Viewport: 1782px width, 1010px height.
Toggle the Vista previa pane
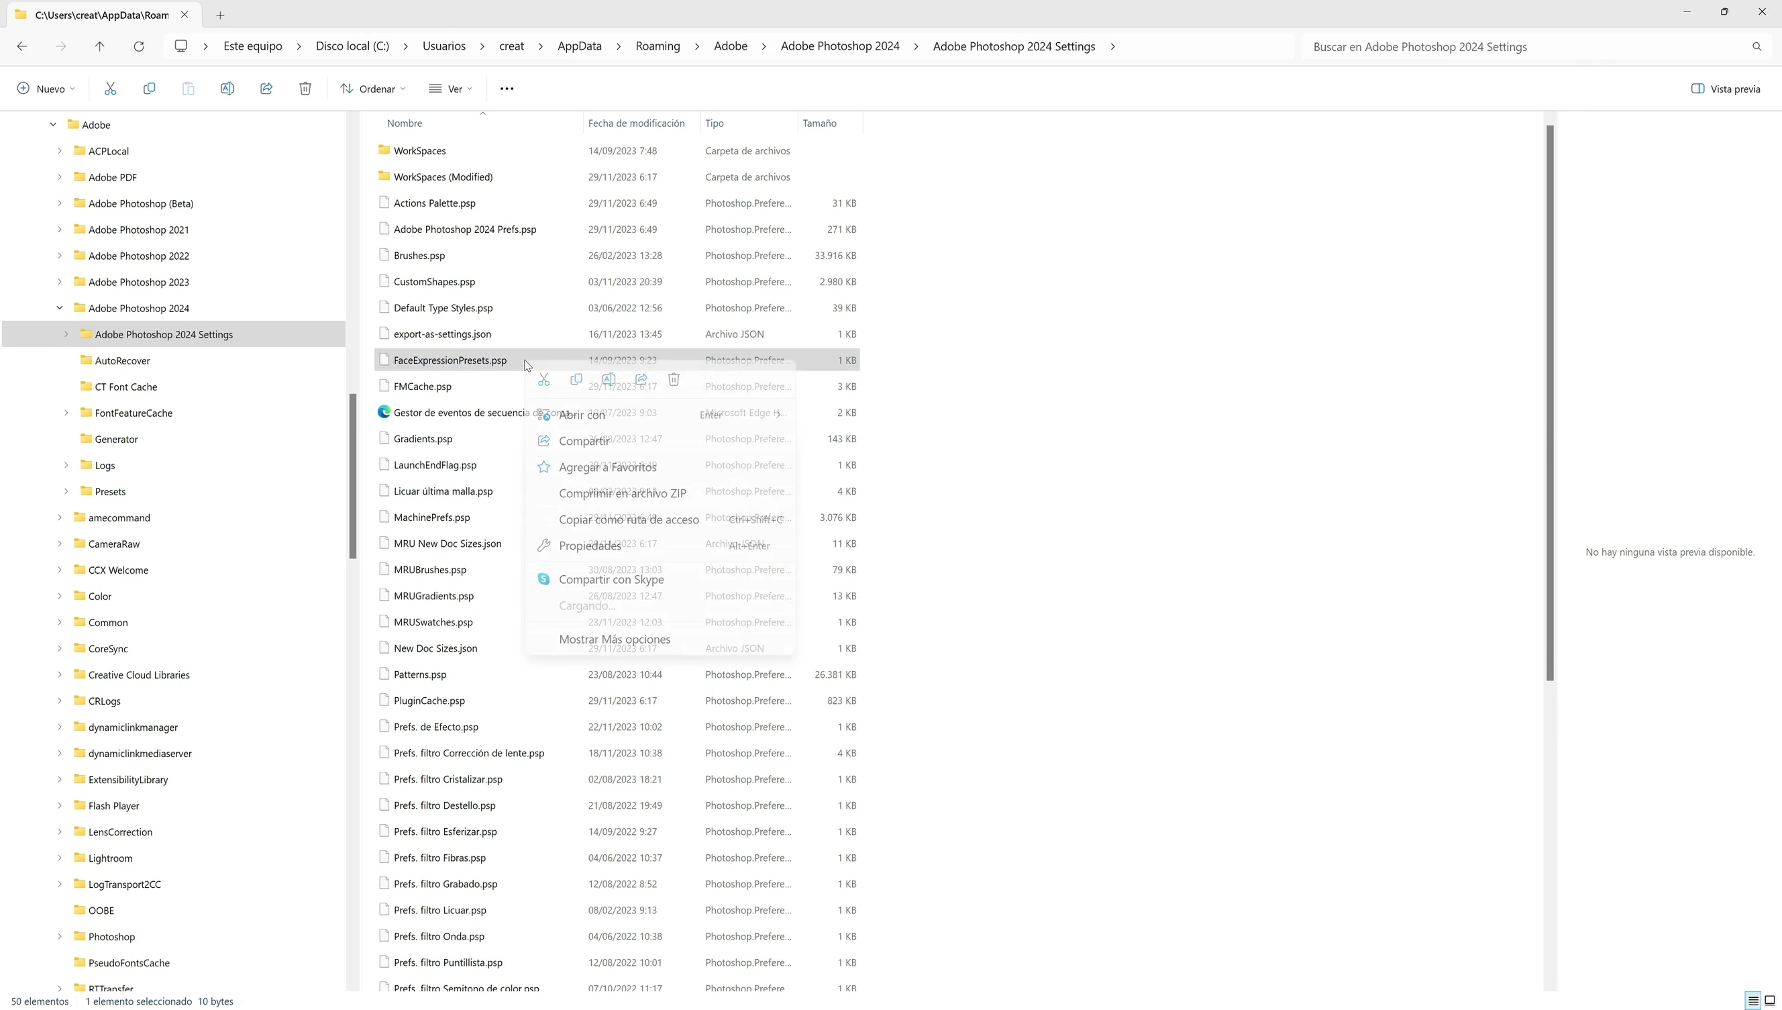(x=1726, y=89)
